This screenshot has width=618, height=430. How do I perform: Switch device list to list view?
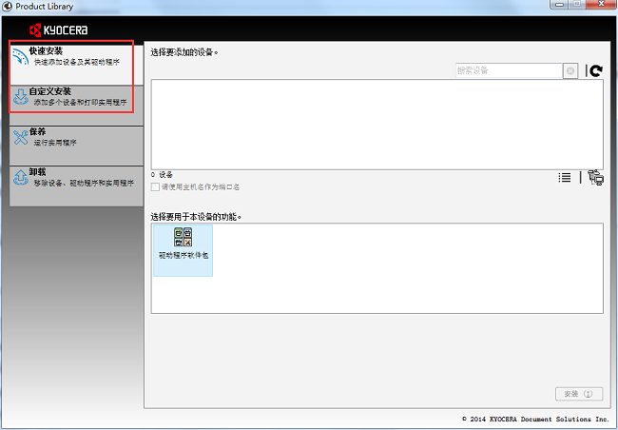(565, 178)
